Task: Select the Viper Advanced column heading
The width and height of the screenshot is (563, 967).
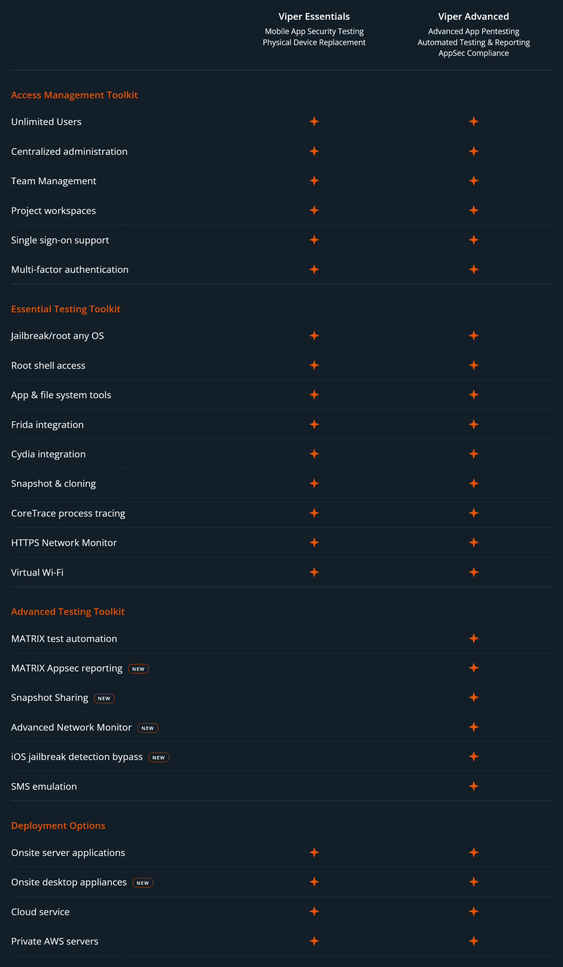Action: [x=473, y=17]
